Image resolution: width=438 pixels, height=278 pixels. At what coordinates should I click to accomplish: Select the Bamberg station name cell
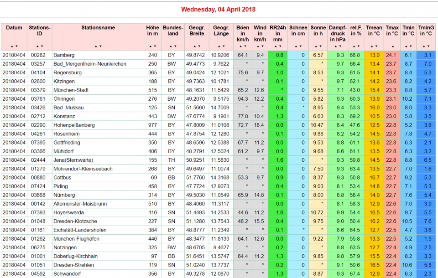64,55
